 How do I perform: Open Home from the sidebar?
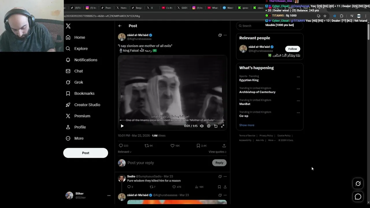click(75, 37)
